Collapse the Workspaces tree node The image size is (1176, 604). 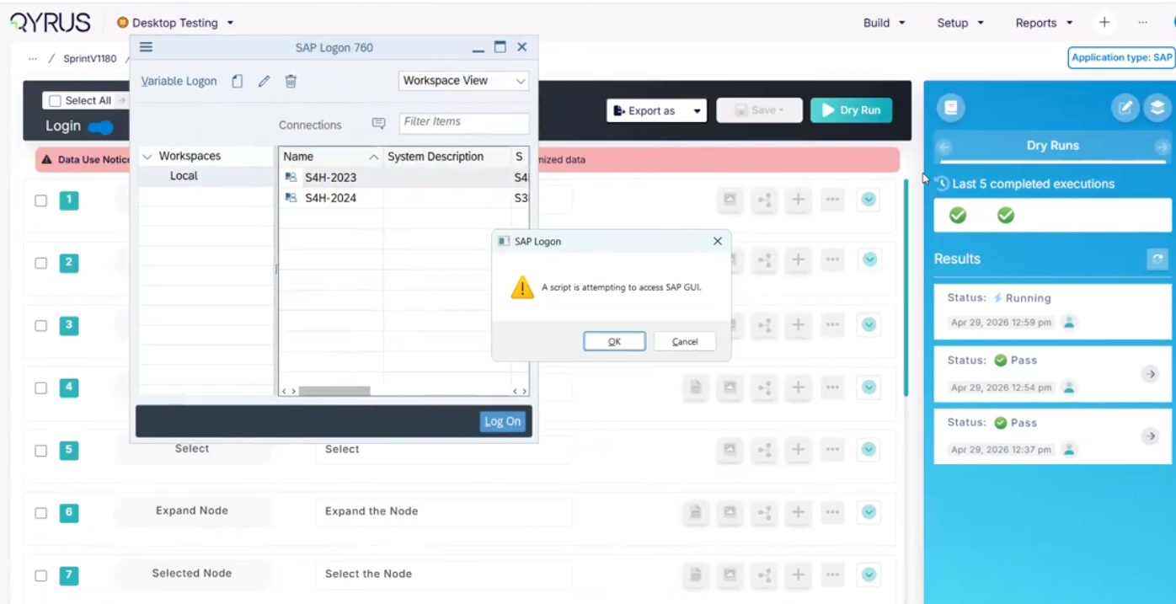coord(147,157)
